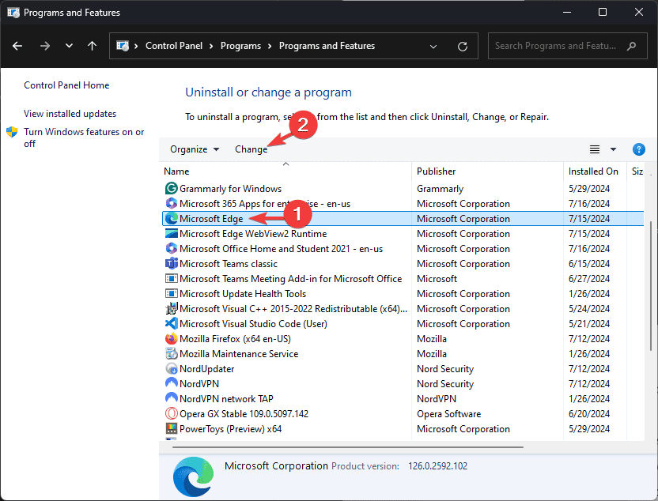This screenshot has height=501, width=658.
Task: Select Programs and Features breadcrumb
Action: [x=327, y=46]
